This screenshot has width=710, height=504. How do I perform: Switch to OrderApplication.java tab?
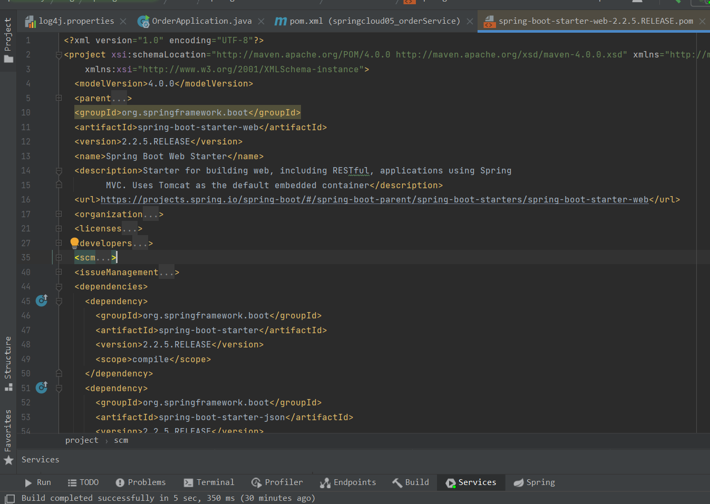click(x=201, y=21)
